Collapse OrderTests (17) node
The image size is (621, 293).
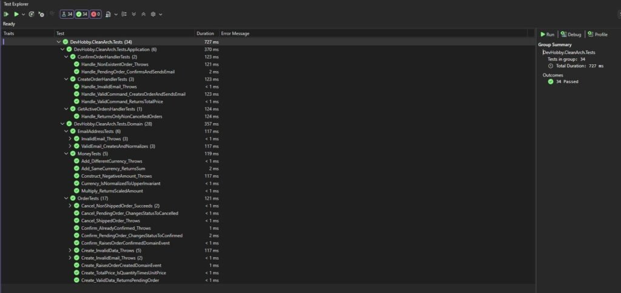click(x=66, y=198)
